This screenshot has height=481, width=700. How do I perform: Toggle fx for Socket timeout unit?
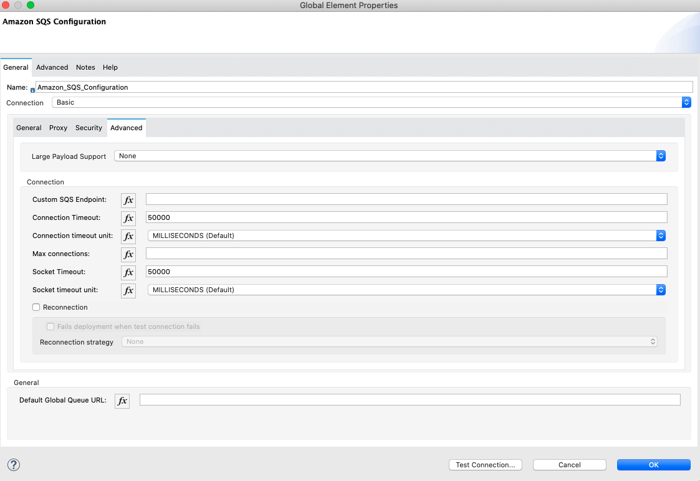pyautogui.click(x=128, y=290)
